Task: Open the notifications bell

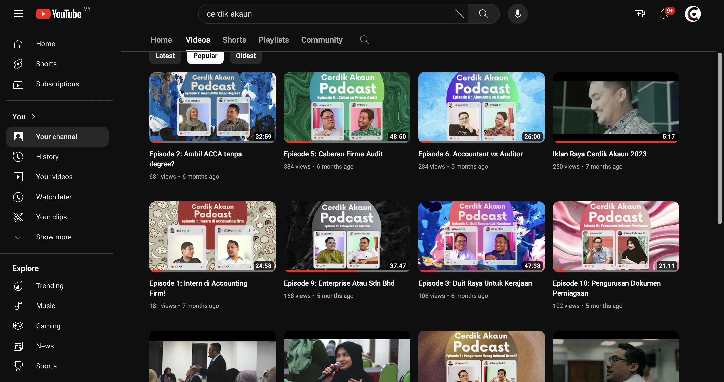Action: pyautogui.click(x=664, y=14)
